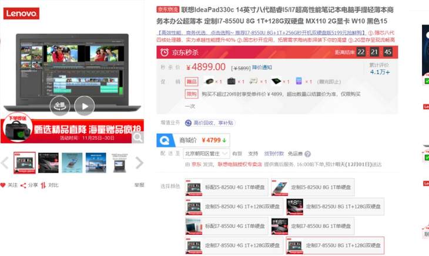Click the help icon beside 免运费
The image size is (429, 256).
click(x=307, y=154)
